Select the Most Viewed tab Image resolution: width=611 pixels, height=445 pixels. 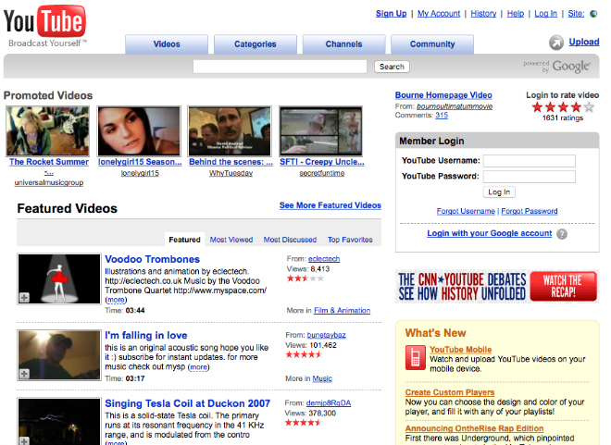[x=231, y=240]
